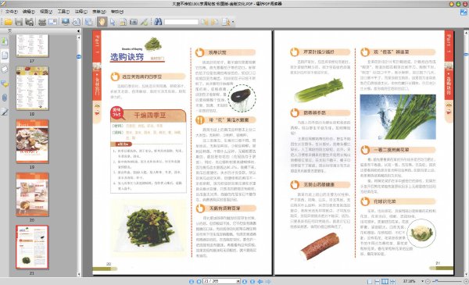Screen dimensions: 469x285
Task: Click the page properties icon left of Hand
Action: [89, 22]
